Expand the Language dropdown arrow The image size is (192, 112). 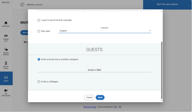coord(150,31)
